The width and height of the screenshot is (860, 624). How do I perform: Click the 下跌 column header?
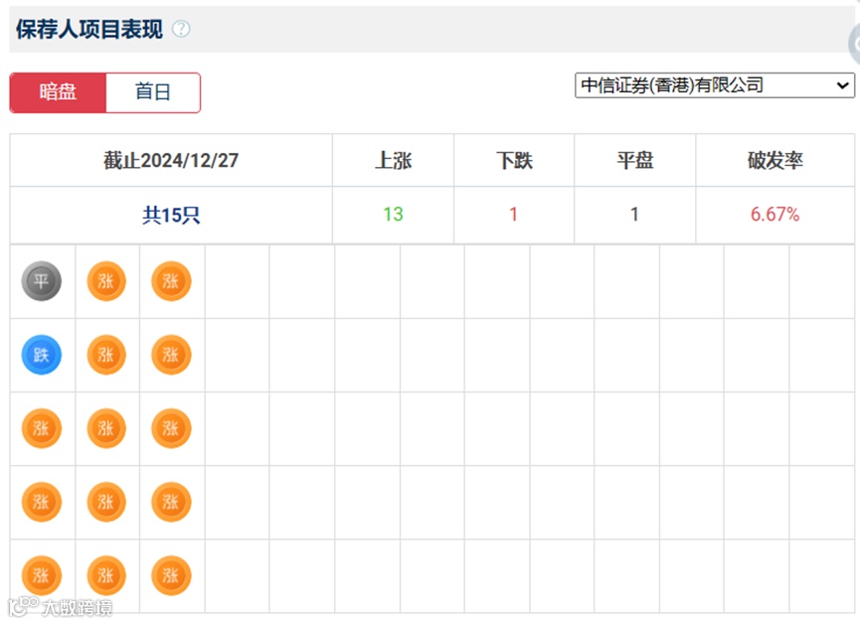tap(514, 161)
